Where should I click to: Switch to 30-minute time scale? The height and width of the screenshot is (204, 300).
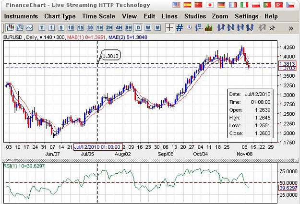(x=90, y=28)
